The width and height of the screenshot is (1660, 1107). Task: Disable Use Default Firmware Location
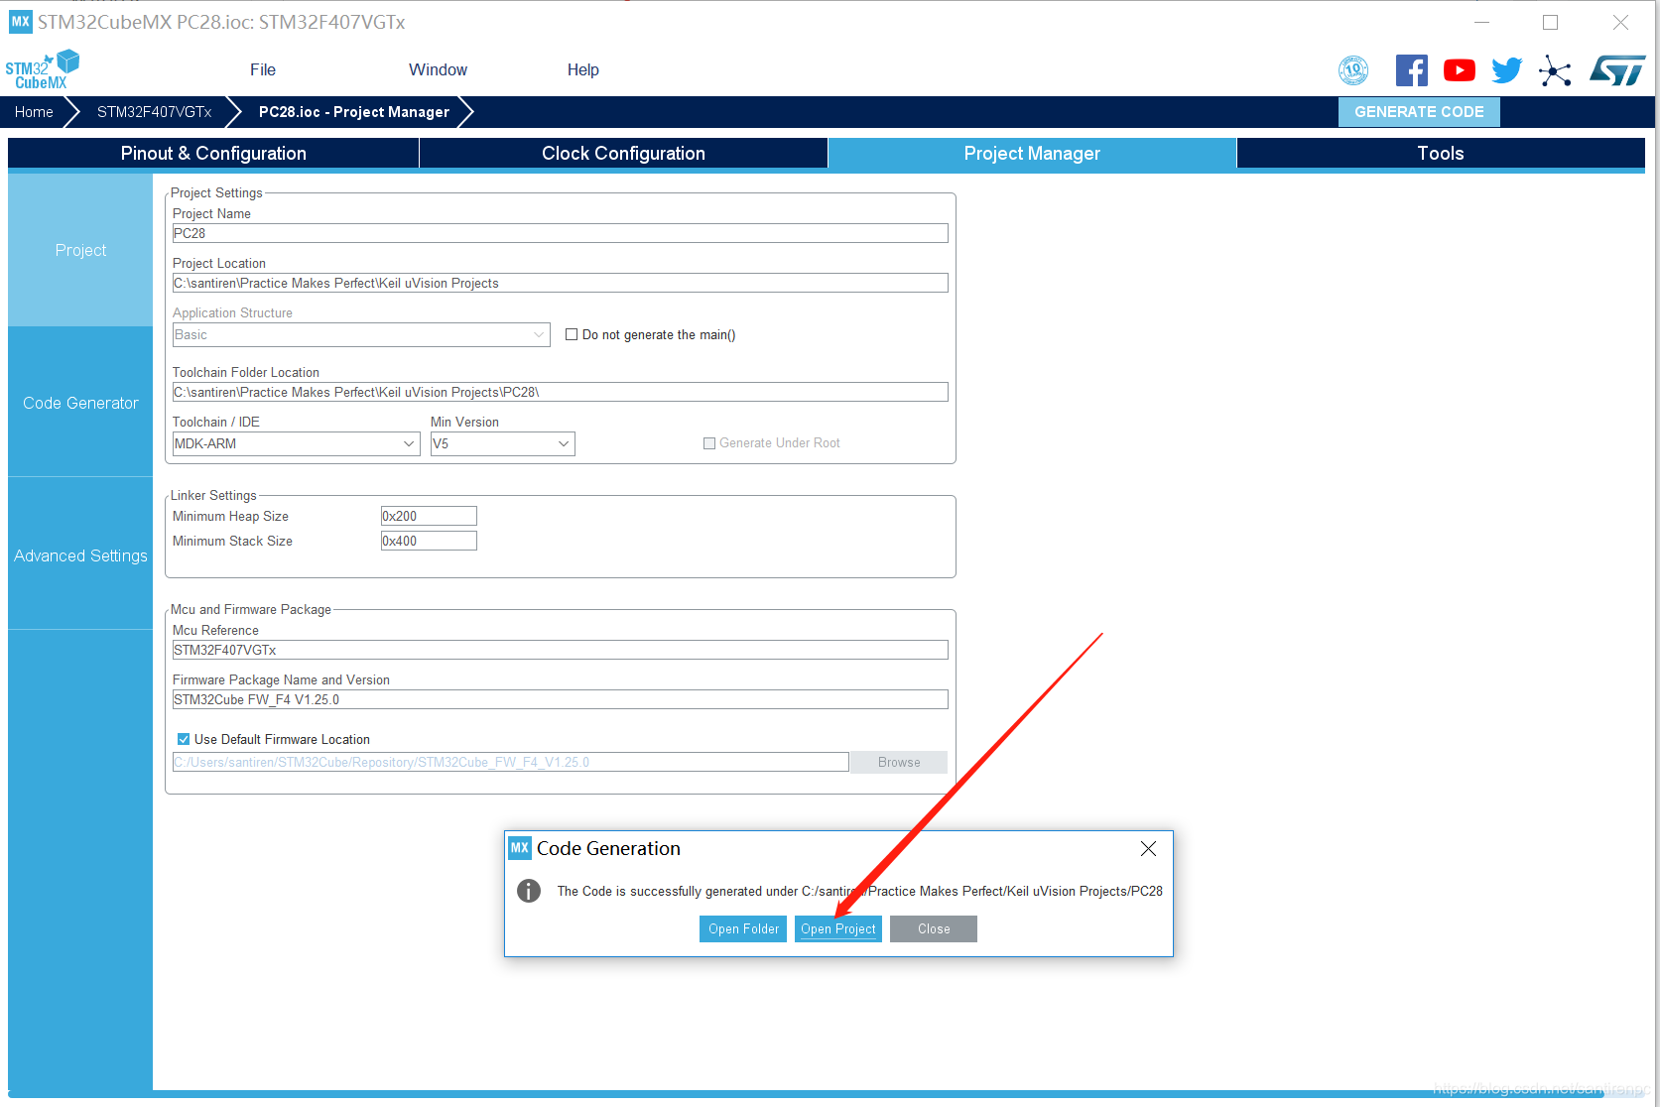tap(183, 738)
